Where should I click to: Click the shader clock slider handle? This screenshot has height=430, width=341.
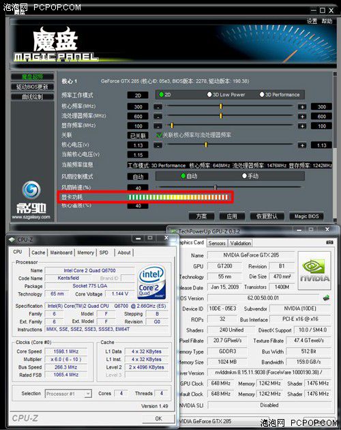tap(221, 116)
